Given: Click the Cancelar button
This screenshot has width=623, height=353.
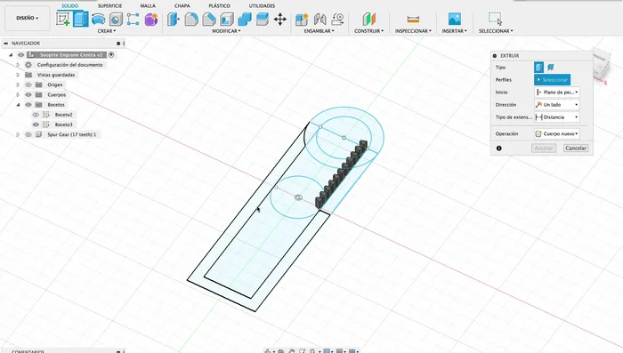Looking at the screenshot, I should (x=576, y=148).
